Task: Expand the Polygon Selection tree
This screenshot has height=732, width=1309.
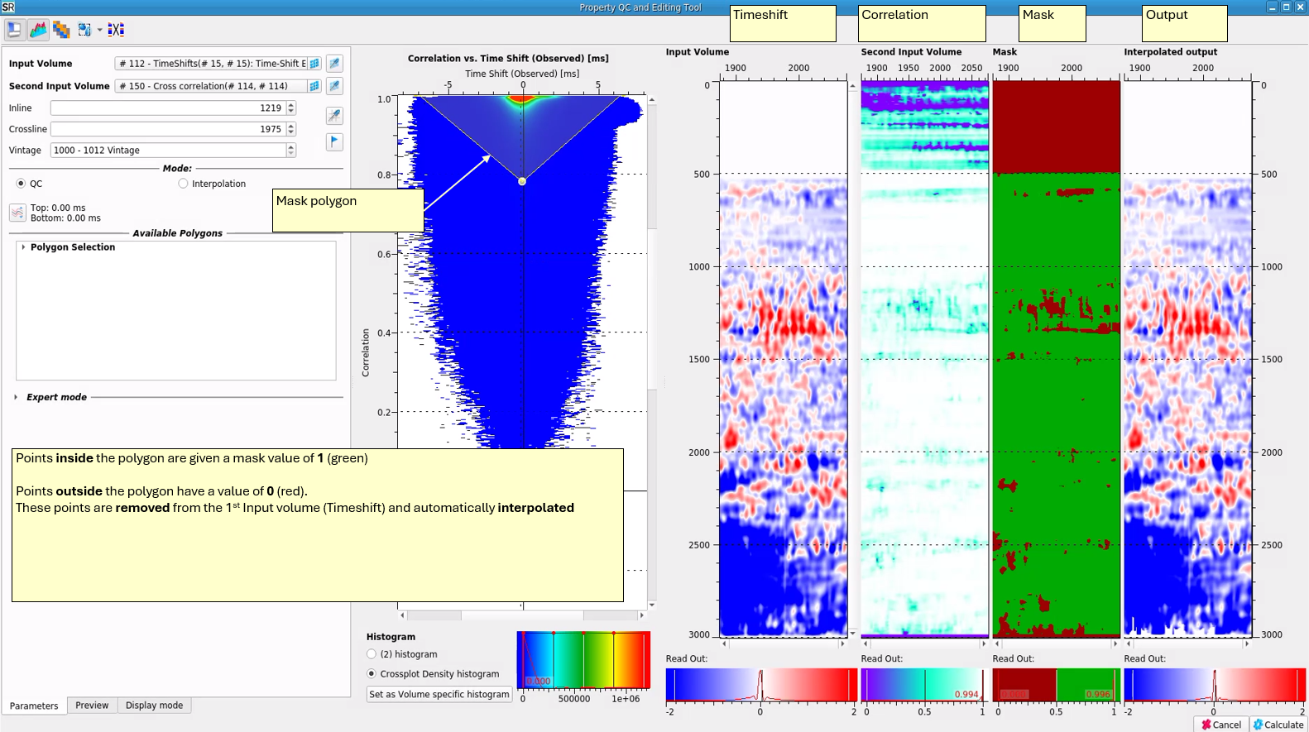Action: pos(23,247)
